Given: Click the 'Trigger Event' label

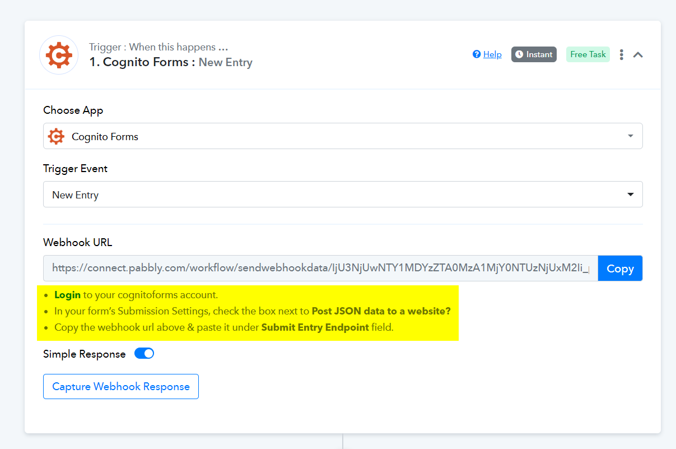Looking at the screenshot, I should (x=76, y=169).
